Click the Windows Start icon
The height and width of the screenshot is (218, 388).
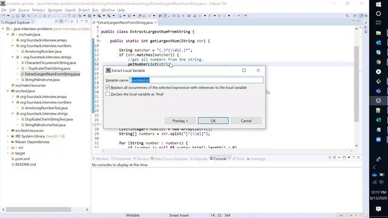[378, 4]
